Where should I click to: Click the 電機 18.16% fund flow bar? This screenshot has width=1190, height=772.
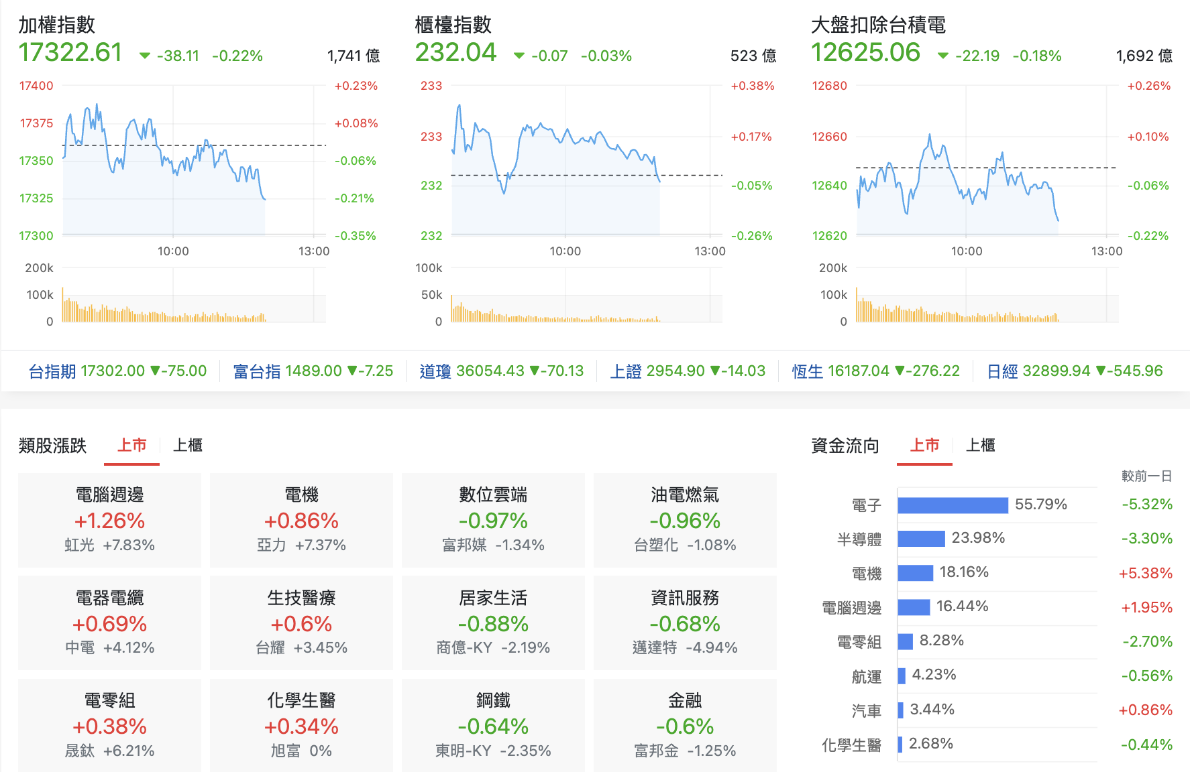(x=915, y=573)
